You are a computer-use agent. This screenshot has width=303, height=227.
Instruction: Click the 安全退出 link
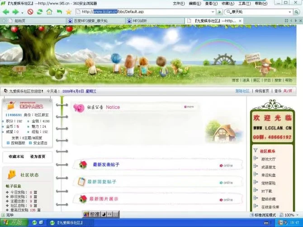40,143
